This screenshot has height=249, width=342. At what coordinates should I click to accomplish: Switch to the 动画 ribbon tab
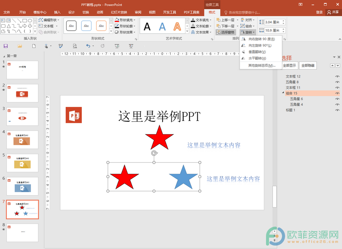coord(100,12)
